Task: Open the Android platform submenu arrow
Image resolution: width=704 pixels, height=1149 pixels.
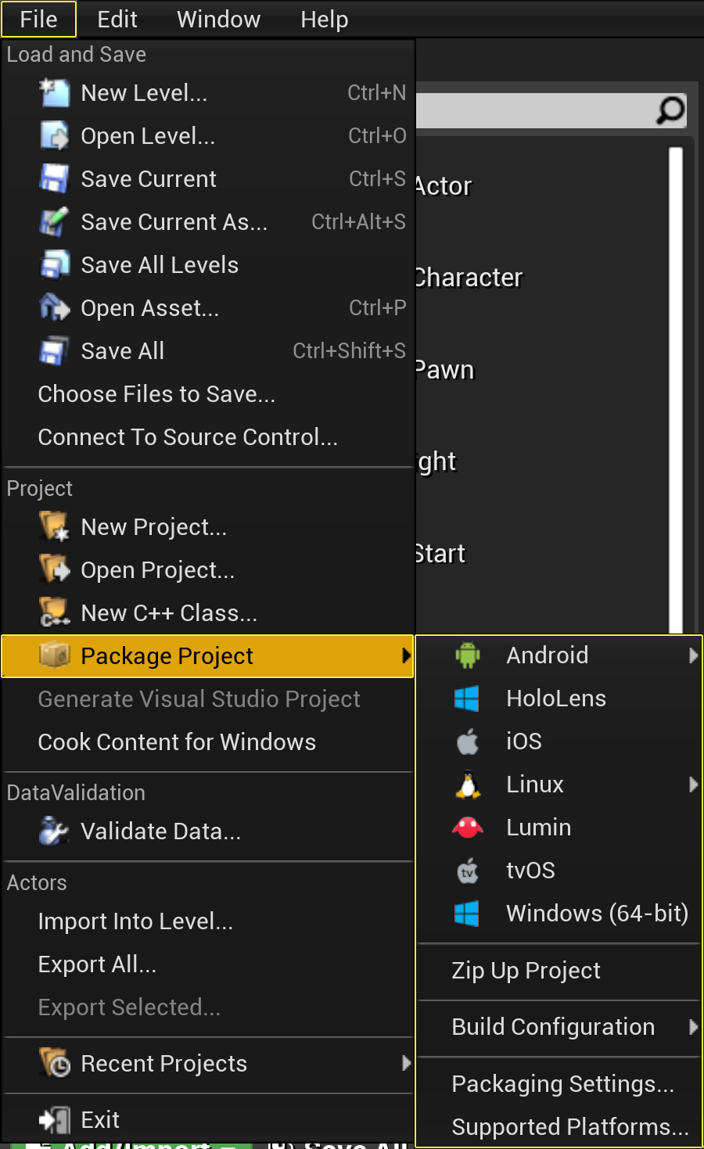Action: click(x=693, y=655)
